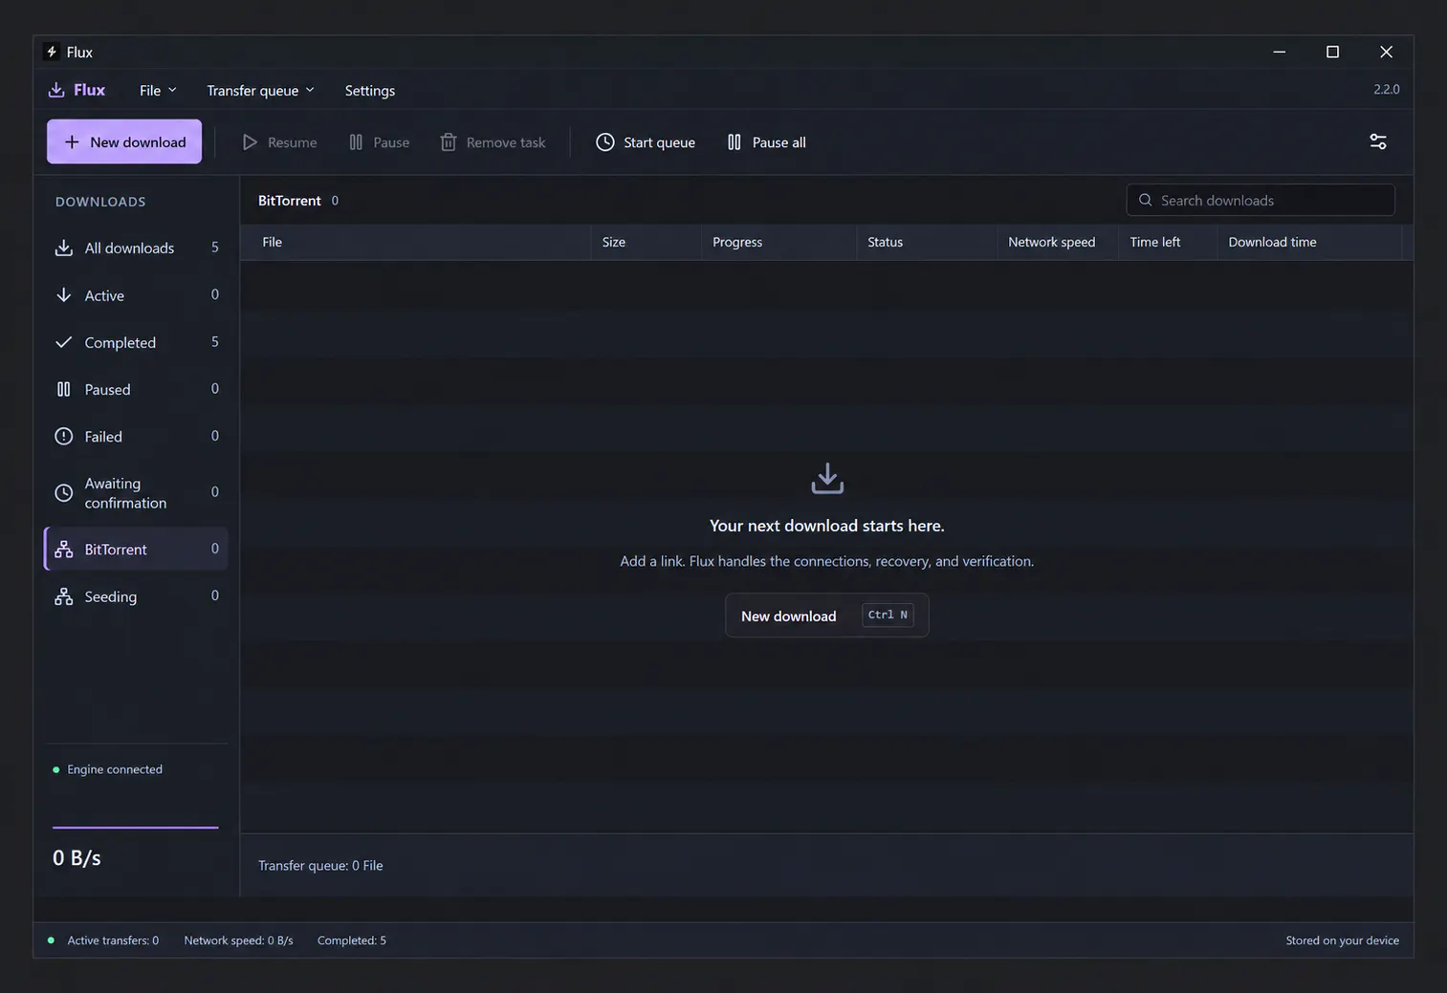This screenshot has height=993, width=1447.
Task: Maximize the Flux window
Action: pyautogui.click(x=1332, y=52)
